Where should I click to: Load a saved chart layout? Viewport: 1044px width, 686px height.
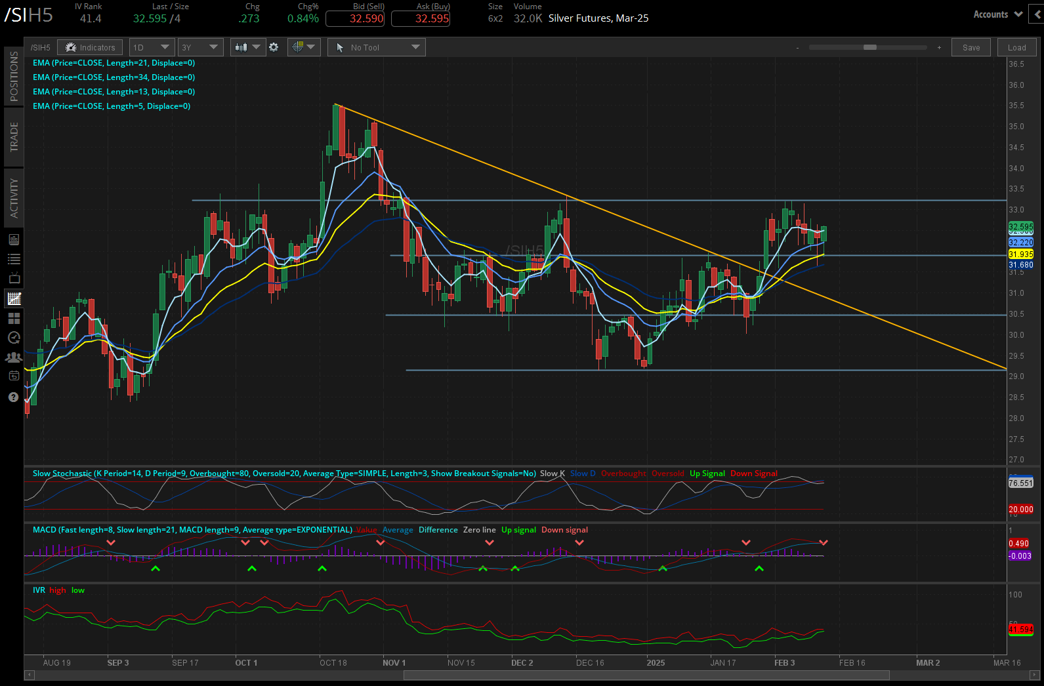point(1016,47)
